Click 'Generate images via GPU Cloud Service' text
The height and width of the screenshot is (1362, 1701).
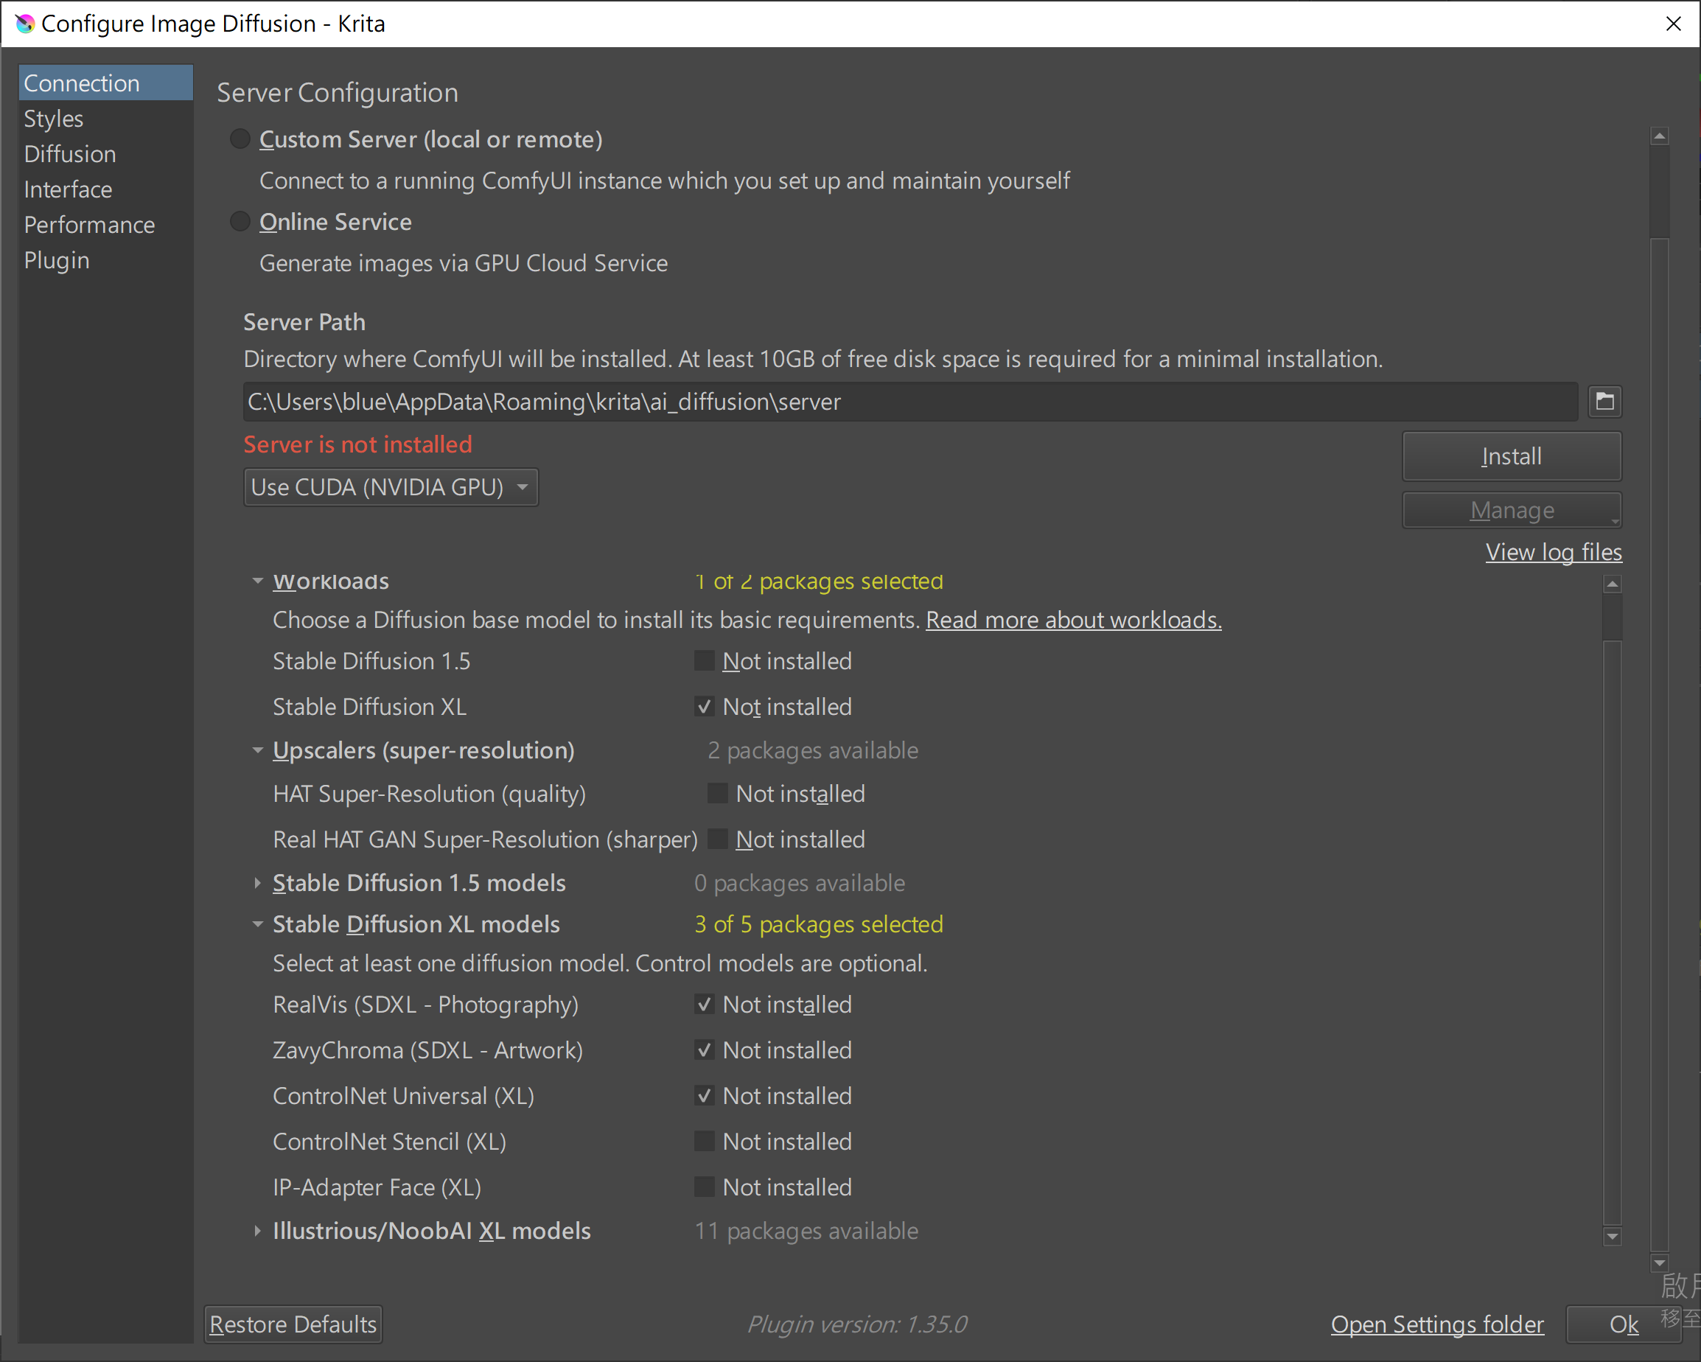(463, 263)
